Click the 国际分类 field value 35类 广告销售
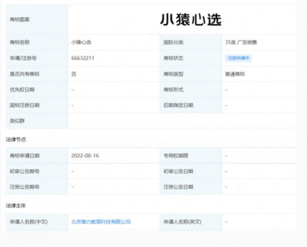This screenshot has height=247, width=307. click(238, 43)
